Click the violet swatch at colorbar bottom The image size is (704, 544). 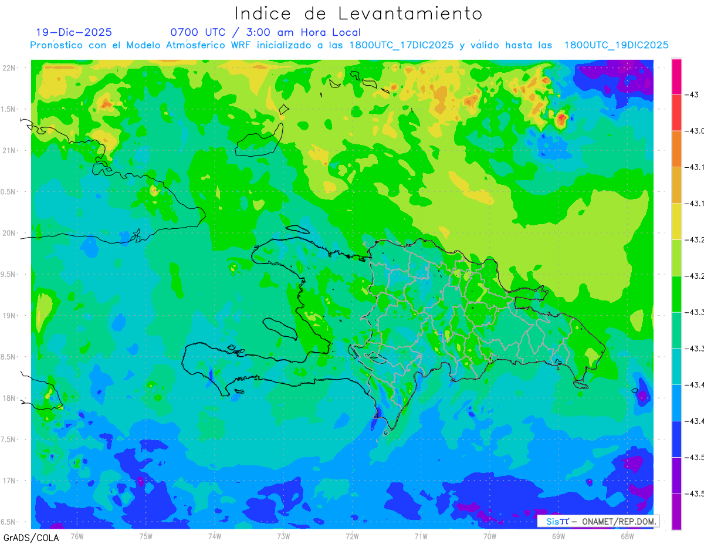676,512
